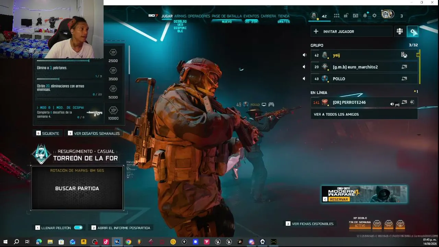Click the 10000 XP reward token
Image resolution: width=439 pixels, height=247 pixels.
(x=113, y=110)
